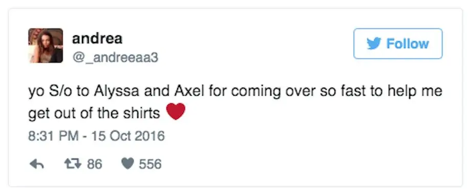
Task: Click andrea's profile avatar photo
Action: [46, 46]
